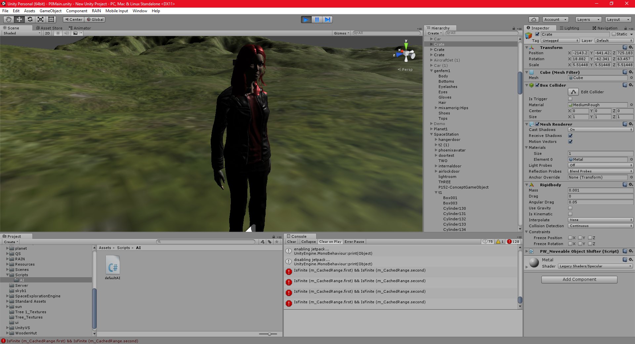The height and width of the screenshot is (344, 635).
Task: Open Mesh object picker circle
Action: [x=631, y=78]
